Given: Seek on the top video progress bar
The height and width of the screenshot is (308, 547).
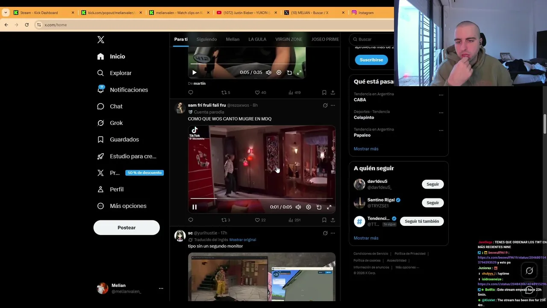Looking at the screenshot, I should pyautogui.click(x=247, y=64).
